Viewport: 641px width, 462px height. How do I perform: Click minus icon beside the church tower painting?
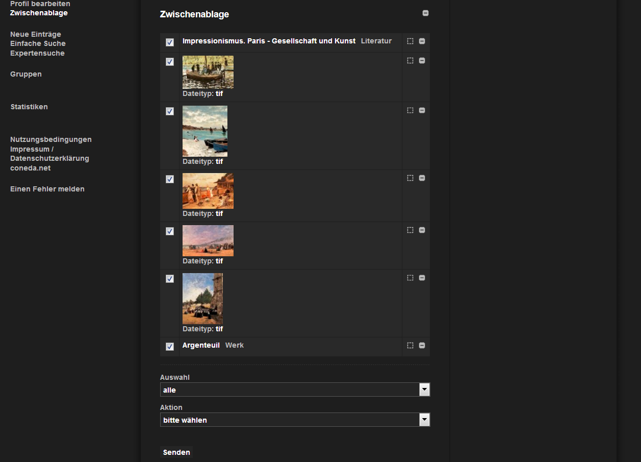(x=422, y=278)
